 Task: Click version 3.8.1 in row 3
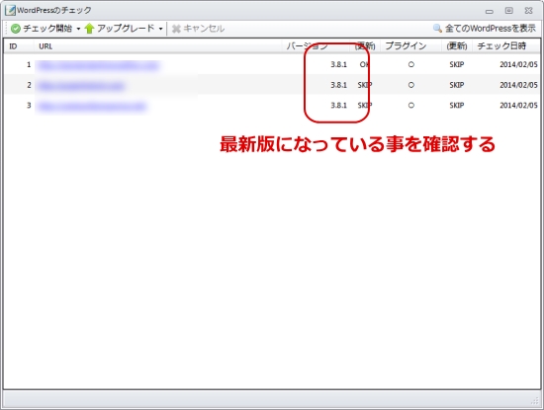tap(338, 106)
